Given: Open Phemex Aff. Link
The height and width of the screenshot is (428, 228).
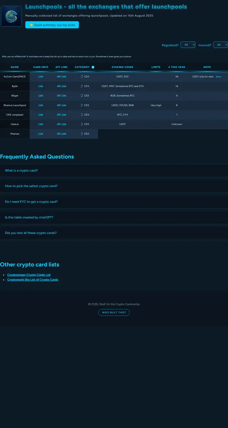Looking at the screenshot, I should tap(62, 134).
